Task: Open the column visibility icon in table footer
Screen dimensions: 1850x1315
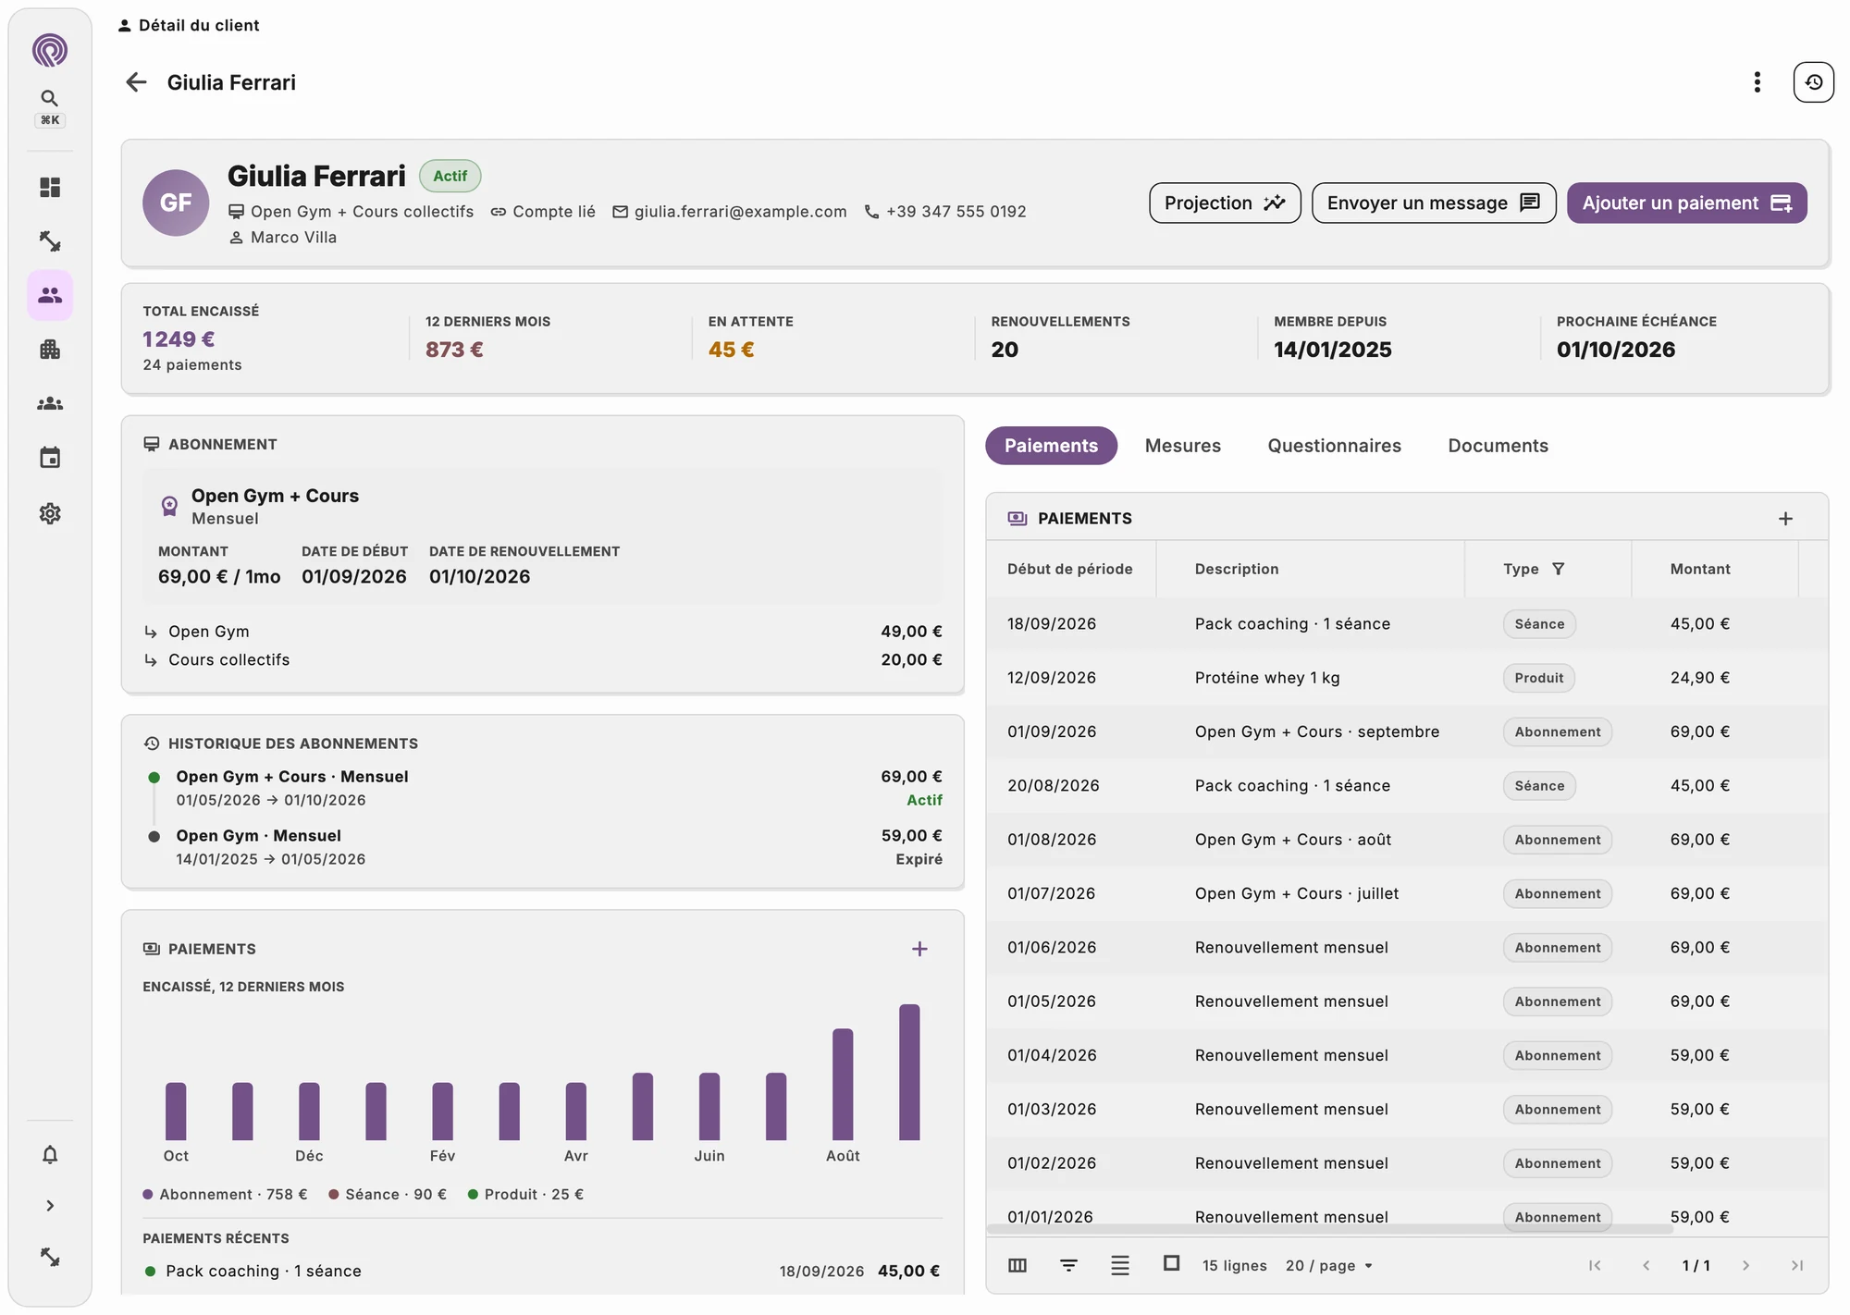Action: [x=1017, y=1265]
